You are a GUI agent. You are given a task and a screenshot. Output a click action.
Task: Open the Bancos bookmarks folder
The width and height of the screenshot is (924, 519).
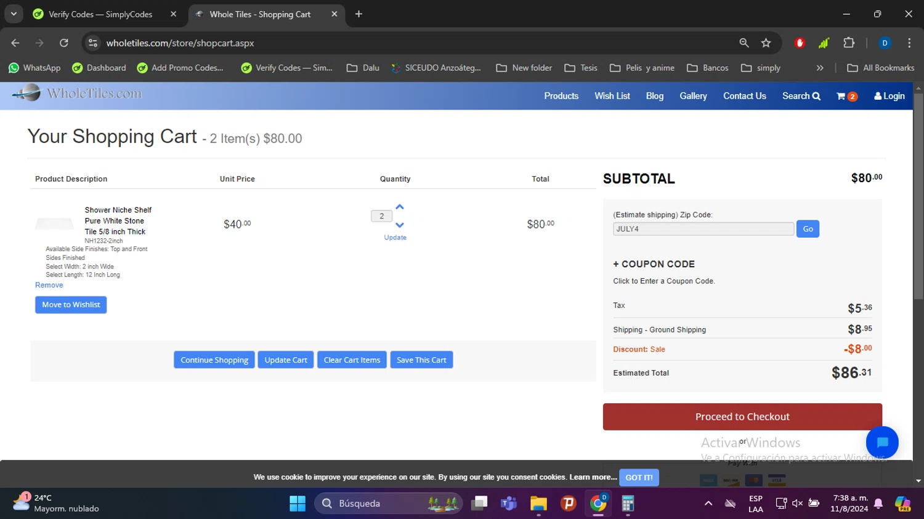(708, 68)
